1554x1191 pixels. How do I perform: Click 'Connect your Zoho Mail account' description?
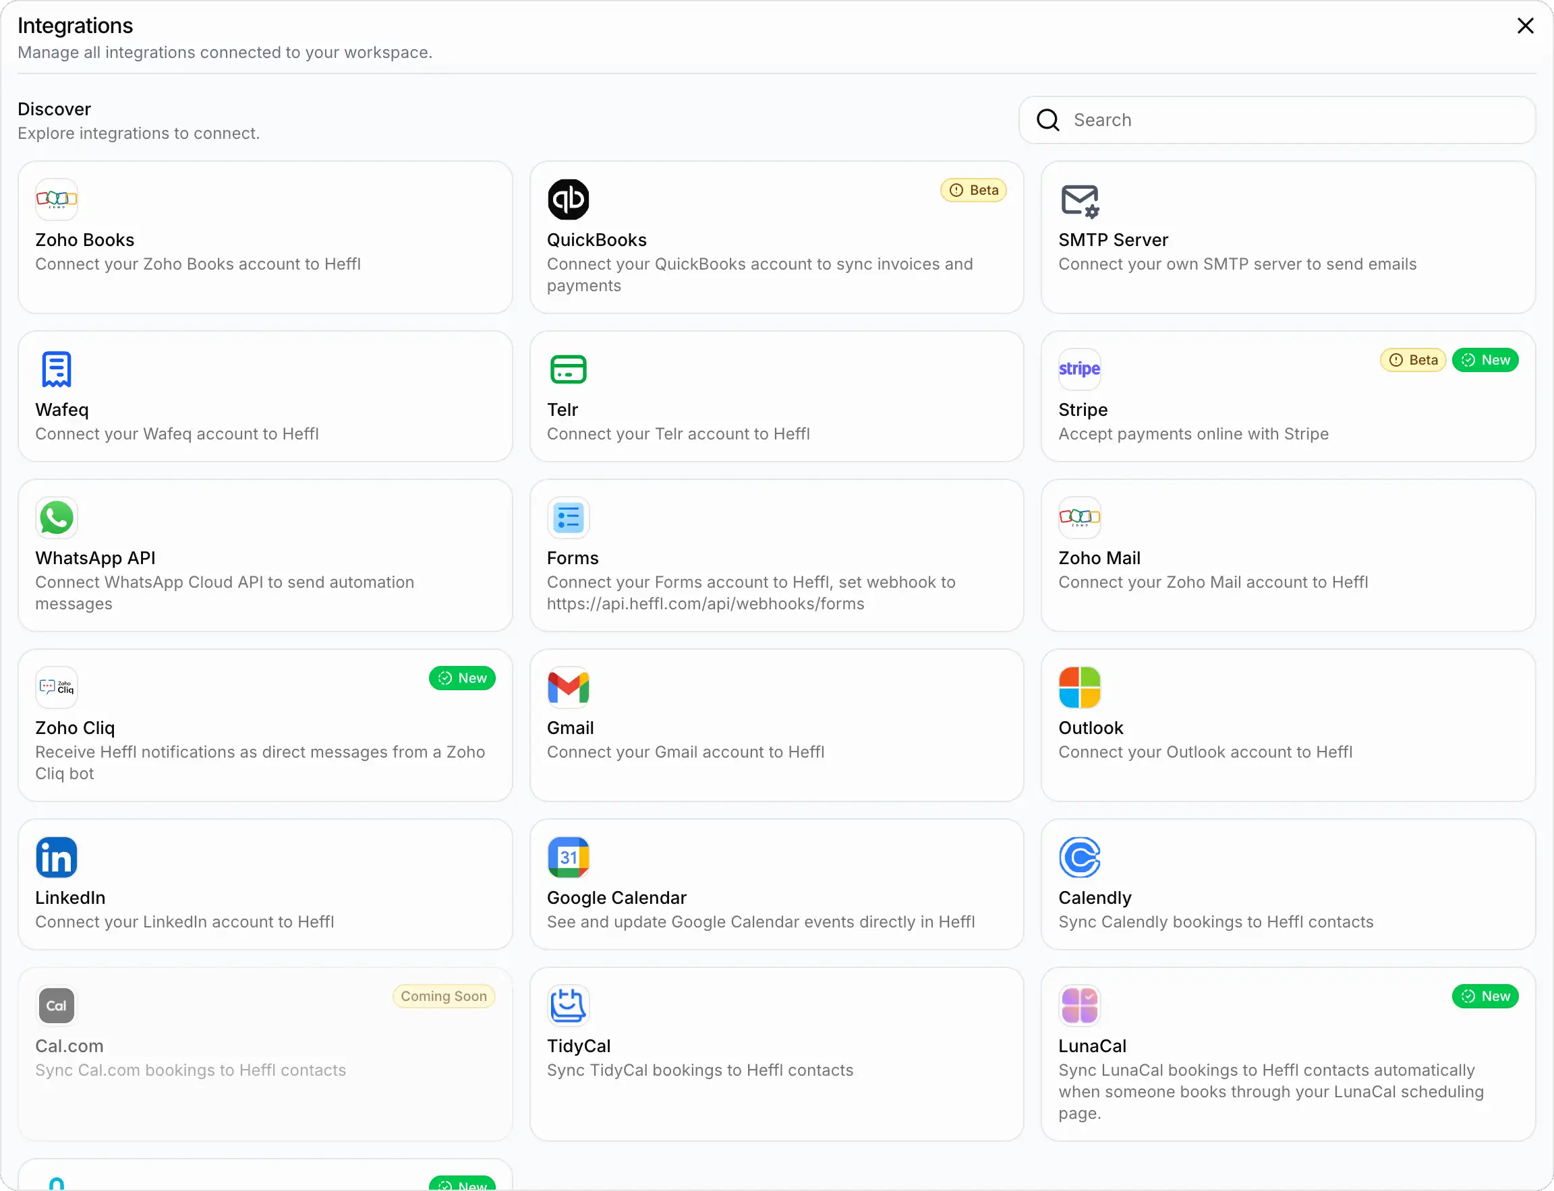pos(1213,583)
